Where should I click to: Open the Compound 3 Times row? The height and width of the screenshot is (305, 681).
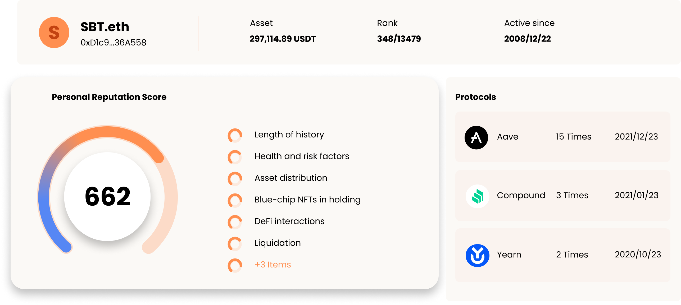click(562, 196)
